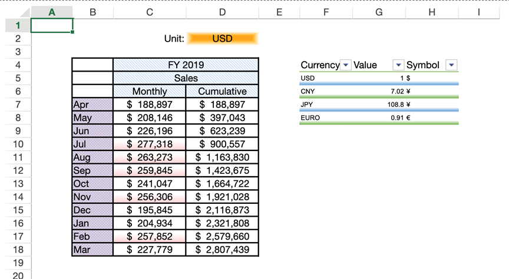Viewport: 509px width, 279px height.
Task: Select the 'JPY' currency cell
Action: pyautogui.click(x=326, y=105)
